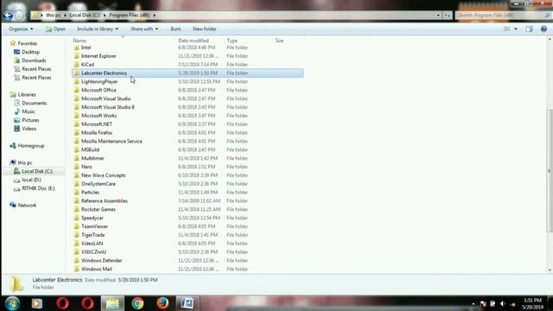Viewport: 553px width, 311px height.
Task: Open the Organize menu
Action: pyautogui.click(x=21, y=29)
